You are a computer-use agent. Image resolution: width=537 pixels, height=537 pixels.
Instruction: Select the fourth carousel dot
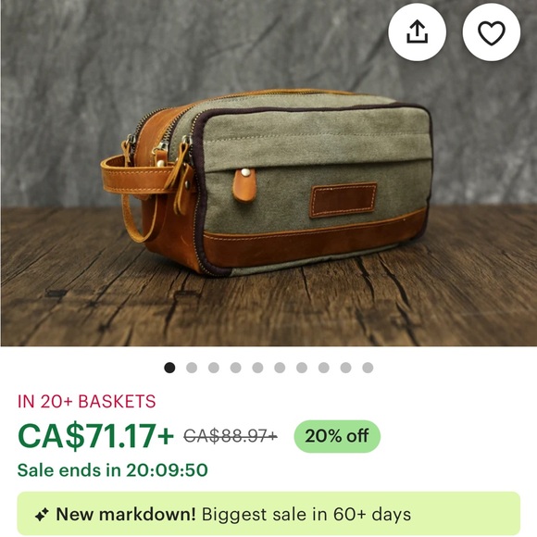click(235, 368)
